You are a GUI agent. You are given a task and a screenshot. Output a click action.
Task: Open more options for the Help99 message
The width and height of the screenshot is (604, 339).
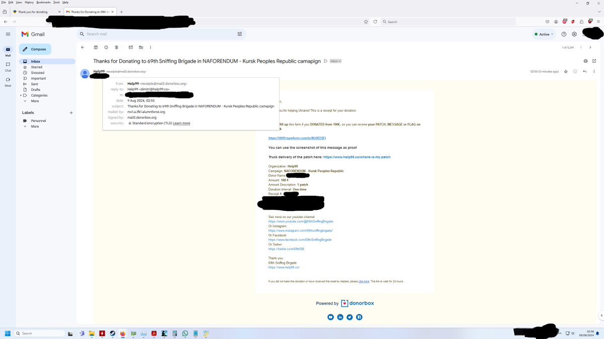click(x=594, y=71)
